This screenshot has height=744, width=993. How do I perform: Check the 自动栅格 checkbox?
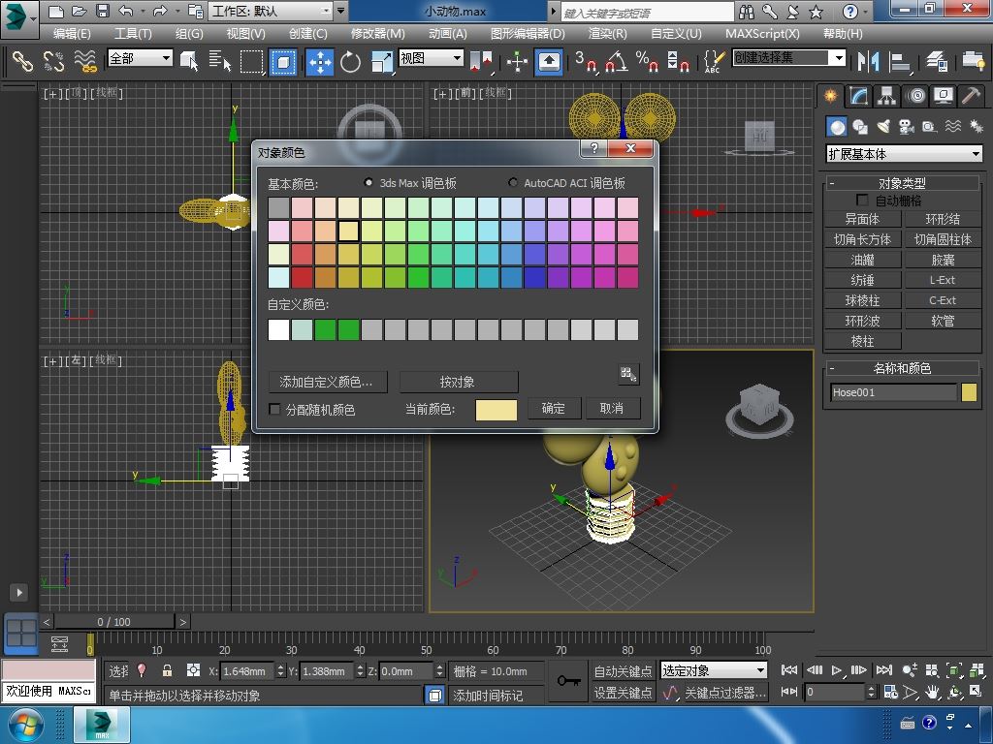point(862,200)
